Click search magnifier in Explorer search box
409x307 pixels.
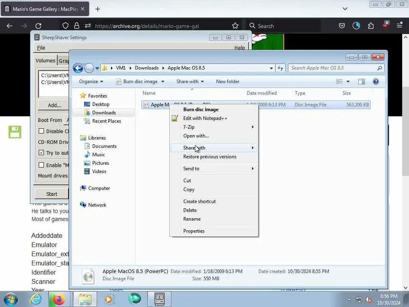(x=379, y=68)
